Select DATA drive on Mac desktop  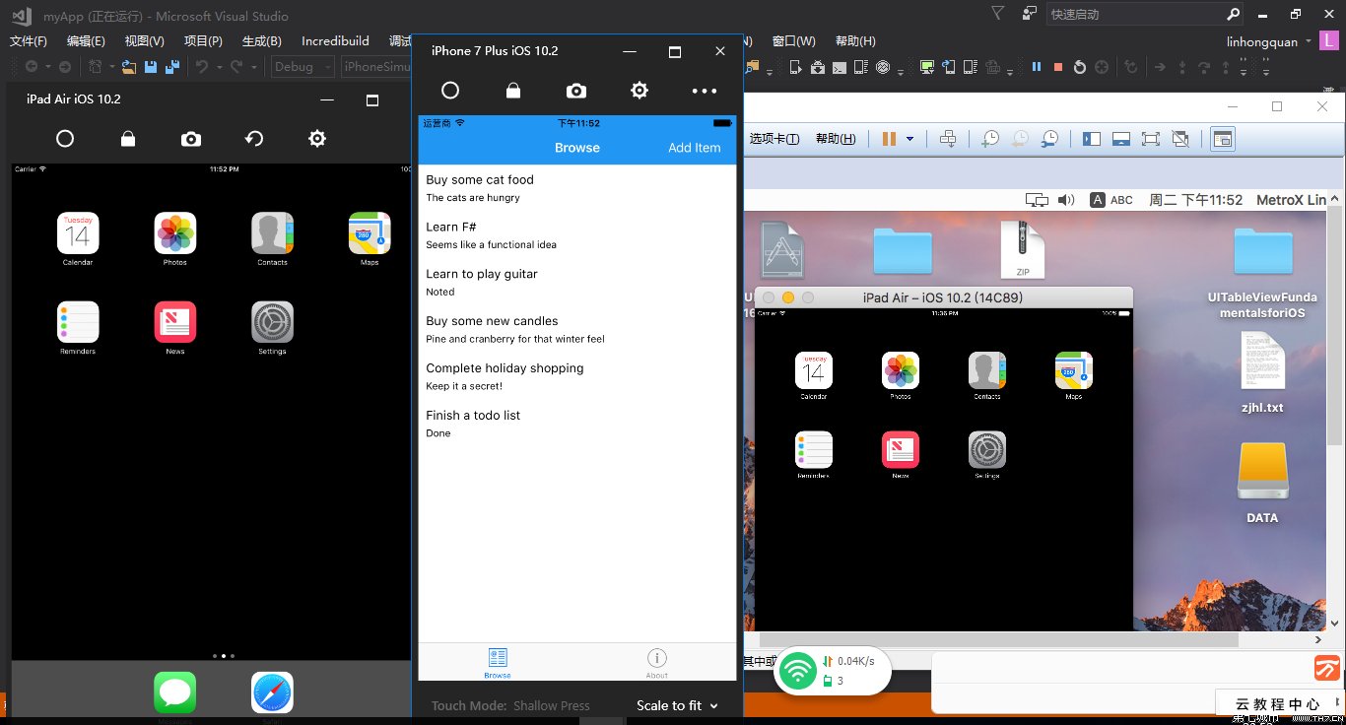tap(1262, 471)
